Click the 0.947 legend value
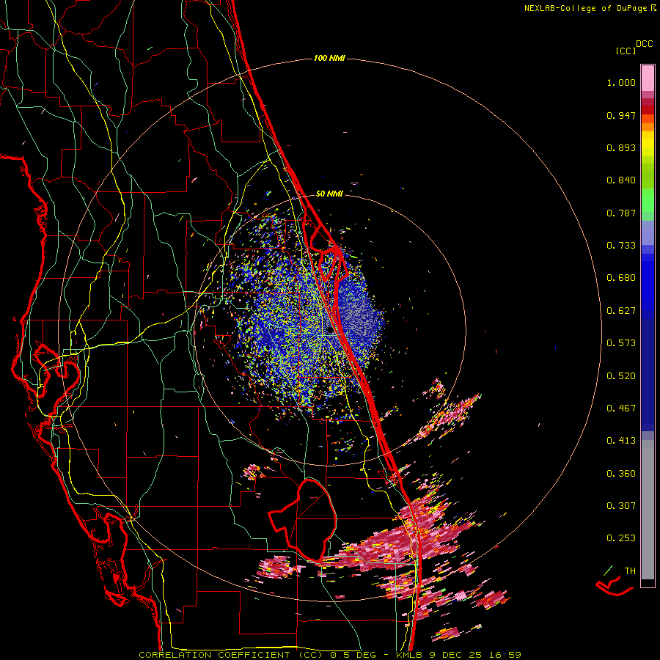The height and width of the screenshot is (660, 660). point(621,115)
